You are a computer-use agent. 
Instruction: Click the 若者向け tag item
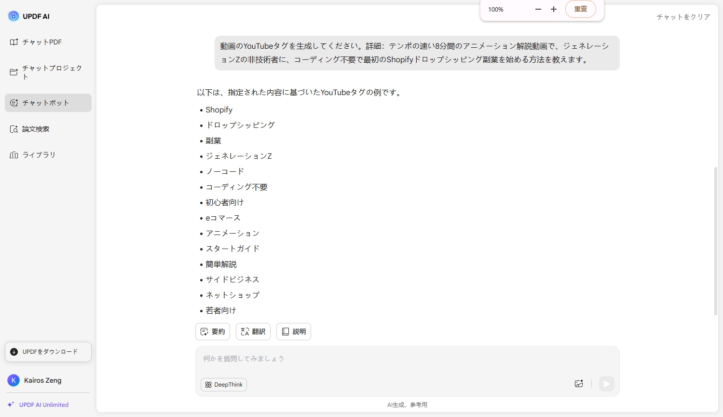coord(221,310)
